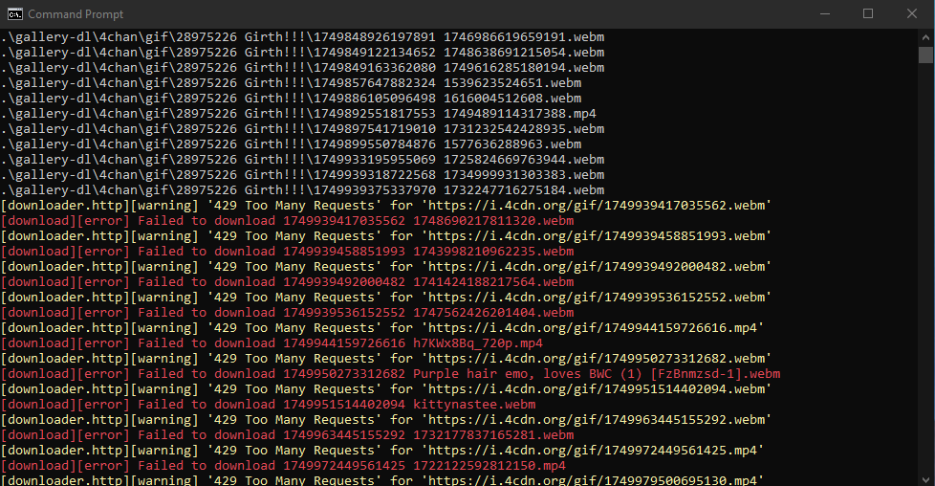
Task: Click the 'Command Prompt' title text
Action: 76,13
